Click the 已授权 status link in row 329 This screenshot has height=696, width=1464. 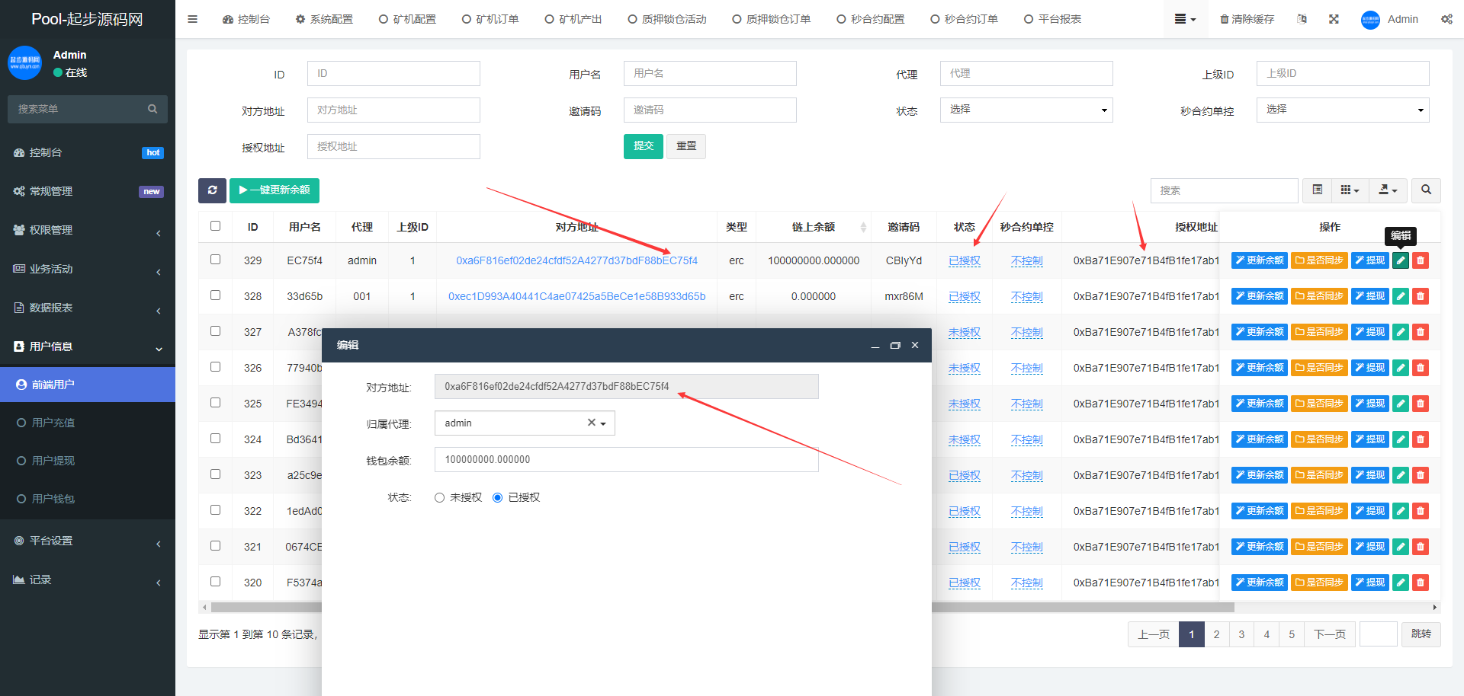pyautogui.click(x=965, y=260)
